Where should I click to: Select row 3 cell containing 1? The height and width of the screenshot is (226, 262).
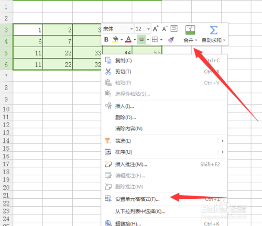click(x=28, y=30)
